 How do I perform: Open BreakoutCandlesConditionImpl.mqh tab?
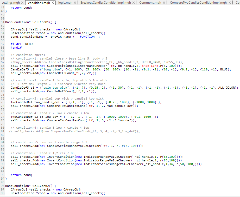click(x=106, y=3)
